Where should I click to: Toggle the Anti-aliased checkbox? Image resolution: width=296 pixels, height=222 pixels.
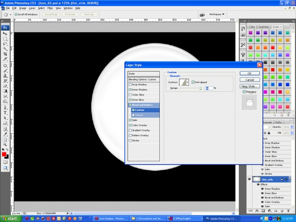(193, 82)
